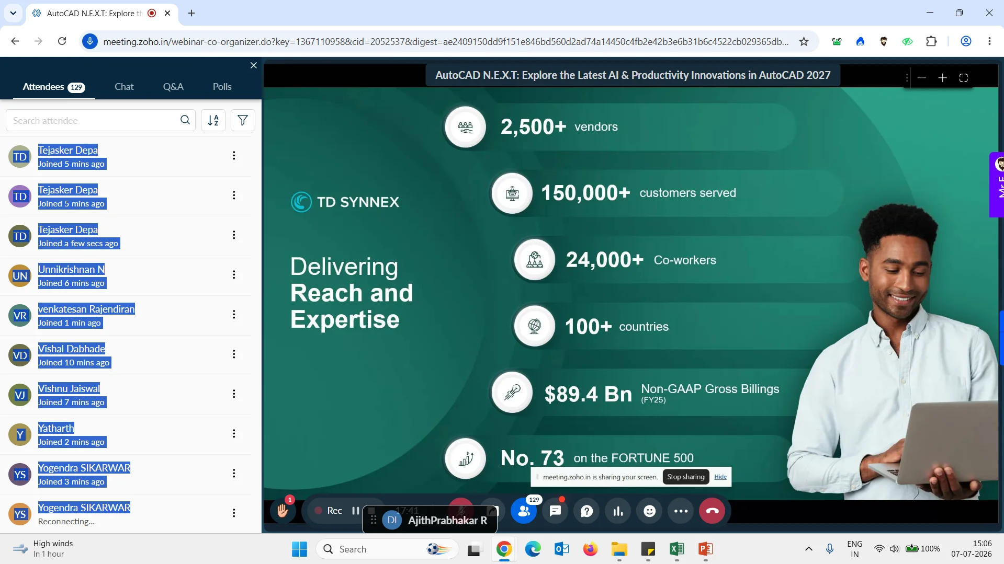Open the attendees panel from the meeting bar
The width and height of the screenshot is (1004, 564).
coord(524,511)
